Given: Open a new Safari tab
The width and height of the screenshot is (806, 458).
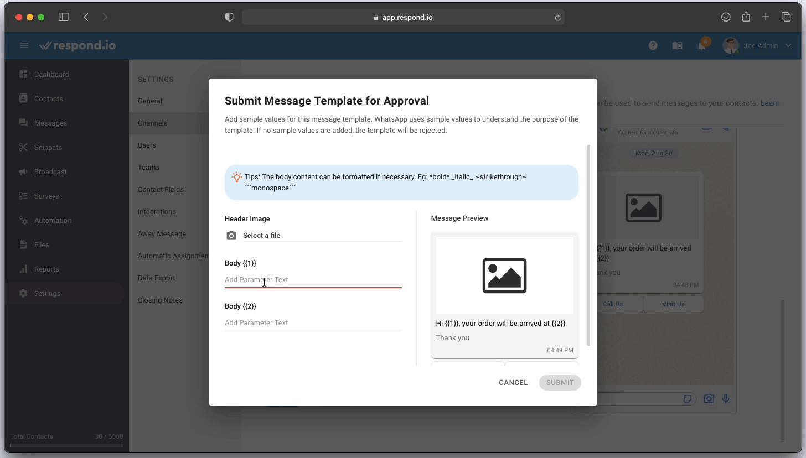Looking at the screenshot, I should pyautogui.click(x=766, y=17).
